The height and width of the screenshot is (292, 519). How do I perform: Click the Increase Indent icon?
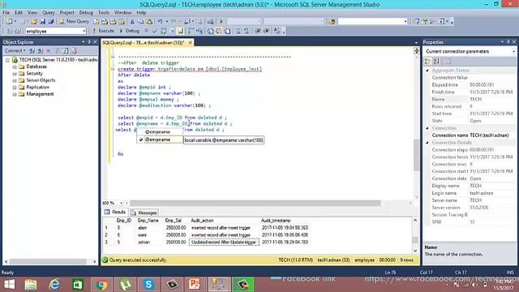(266, 31)
